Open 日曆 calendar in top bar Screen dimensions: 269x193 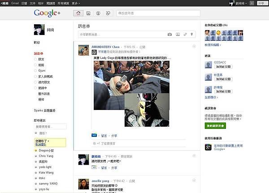(x=24, y=3)
